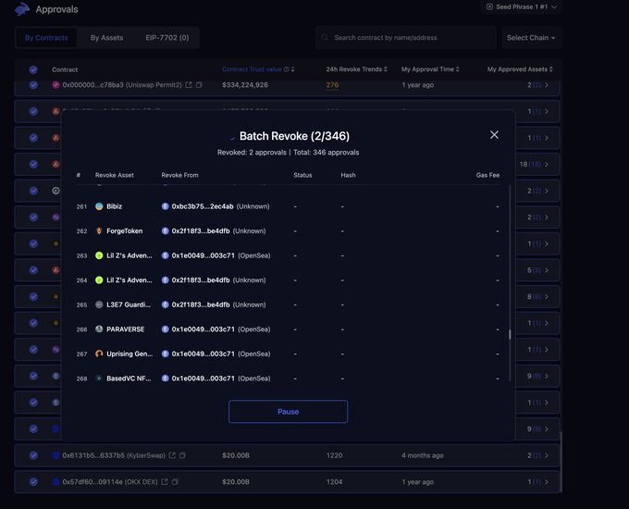Screen dimensions: 629x509
Task: Click the Ethereum chain icon in PARAVERSE row
Action: pyautogui.click(x=165, y=329)
